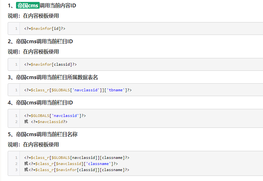Click the $class_r[$GLOBALS[navclassid]][classname] code line
The image size is (263, 181).
click(77, 158)
